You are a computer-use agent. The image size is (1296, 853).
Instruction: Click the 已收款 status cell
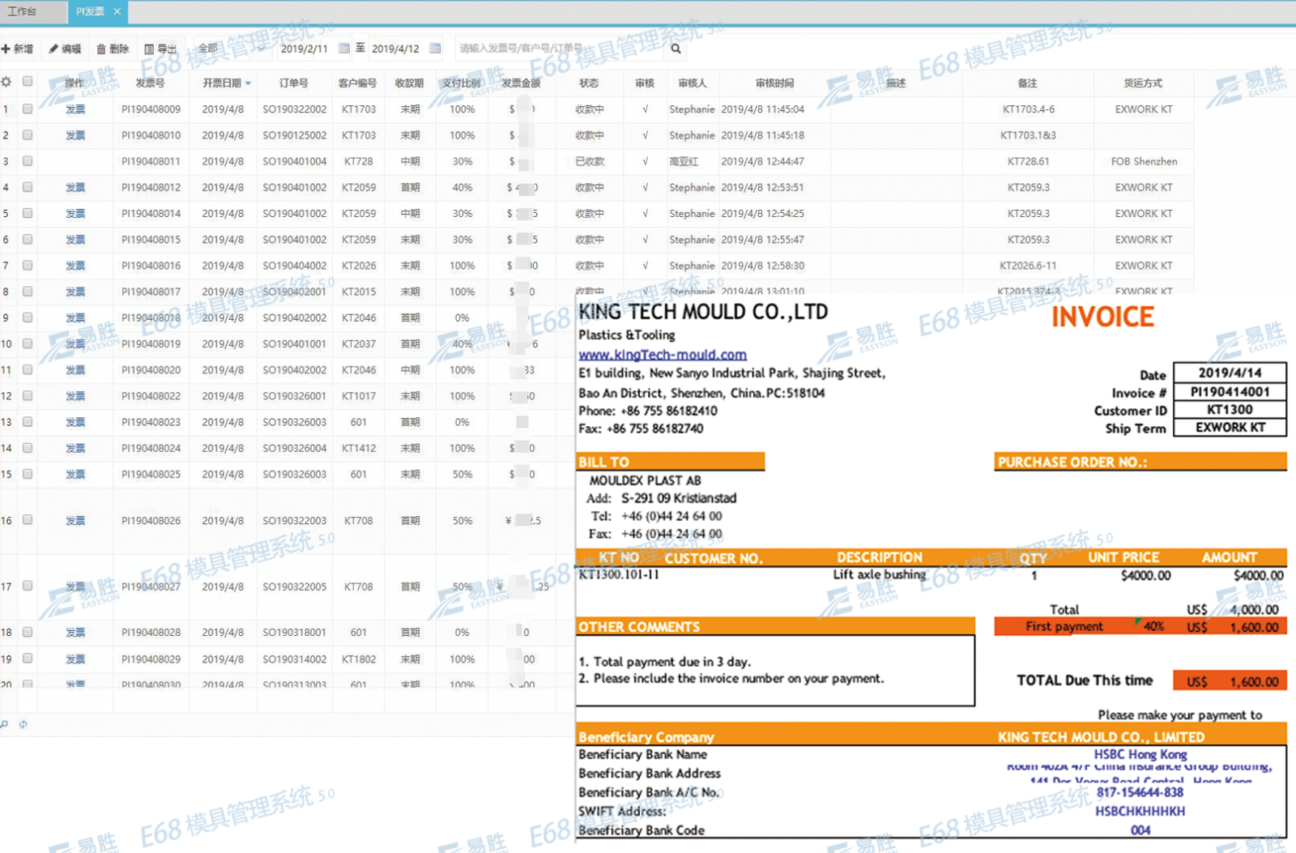(590, 161)
